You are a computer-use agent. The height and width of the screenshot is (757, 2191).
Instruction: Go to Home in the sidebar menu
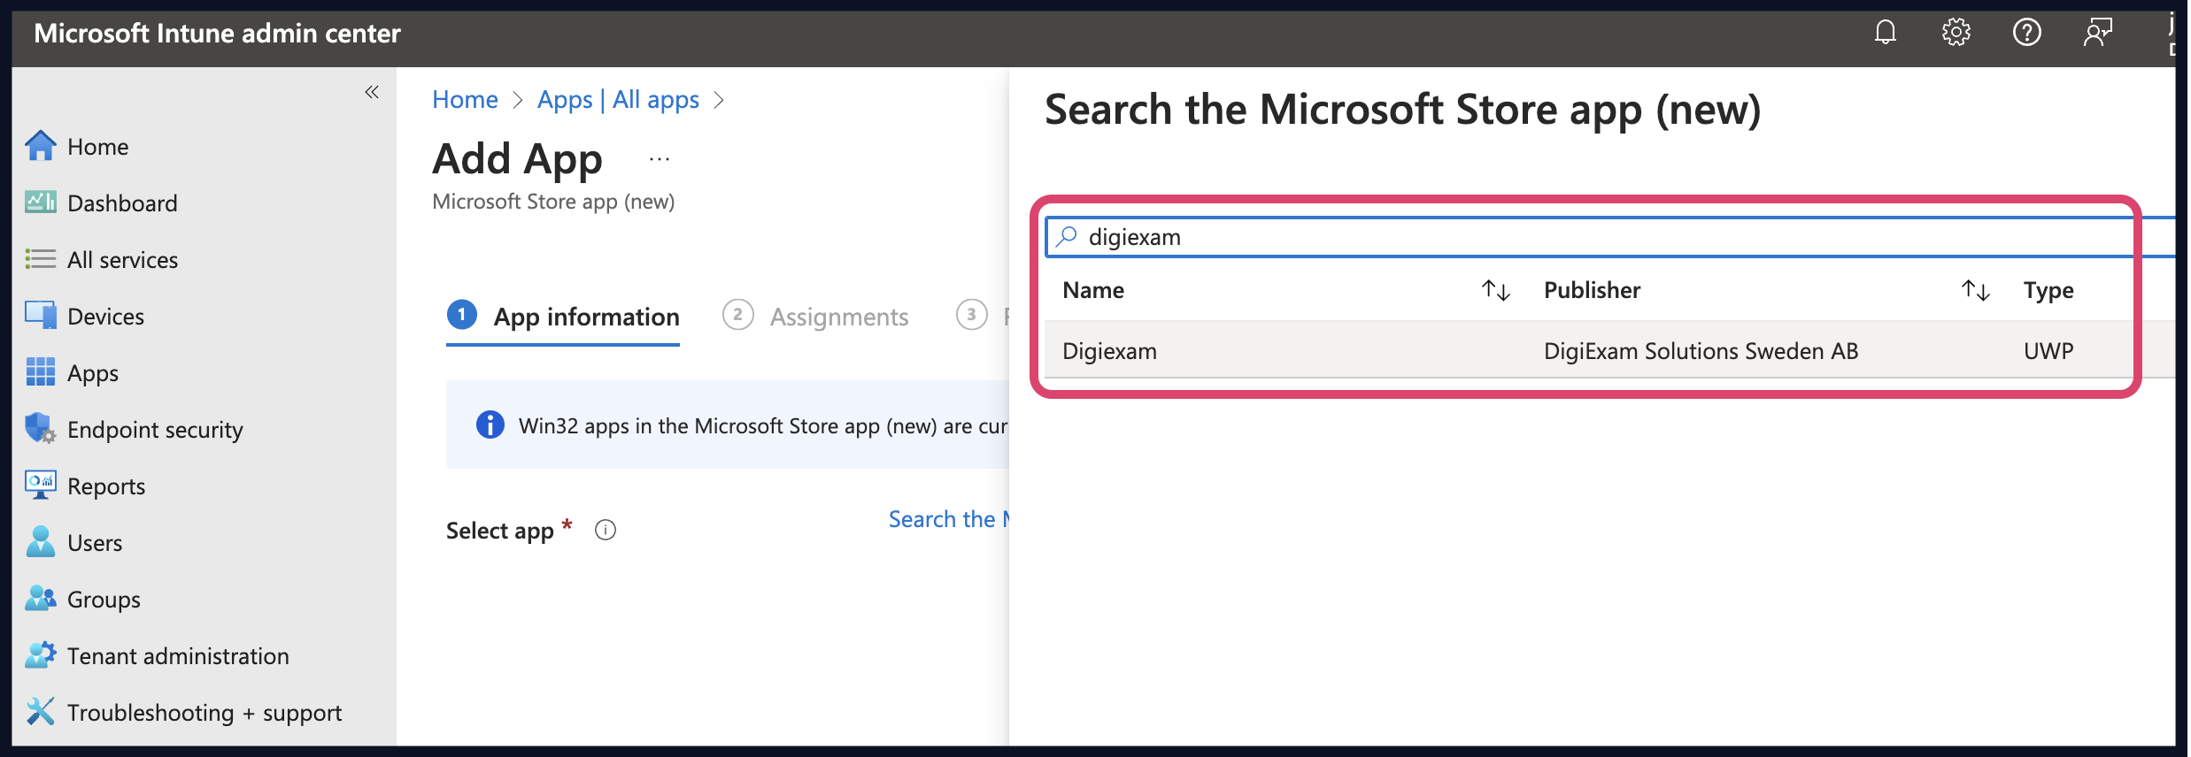tap(98, 147)
